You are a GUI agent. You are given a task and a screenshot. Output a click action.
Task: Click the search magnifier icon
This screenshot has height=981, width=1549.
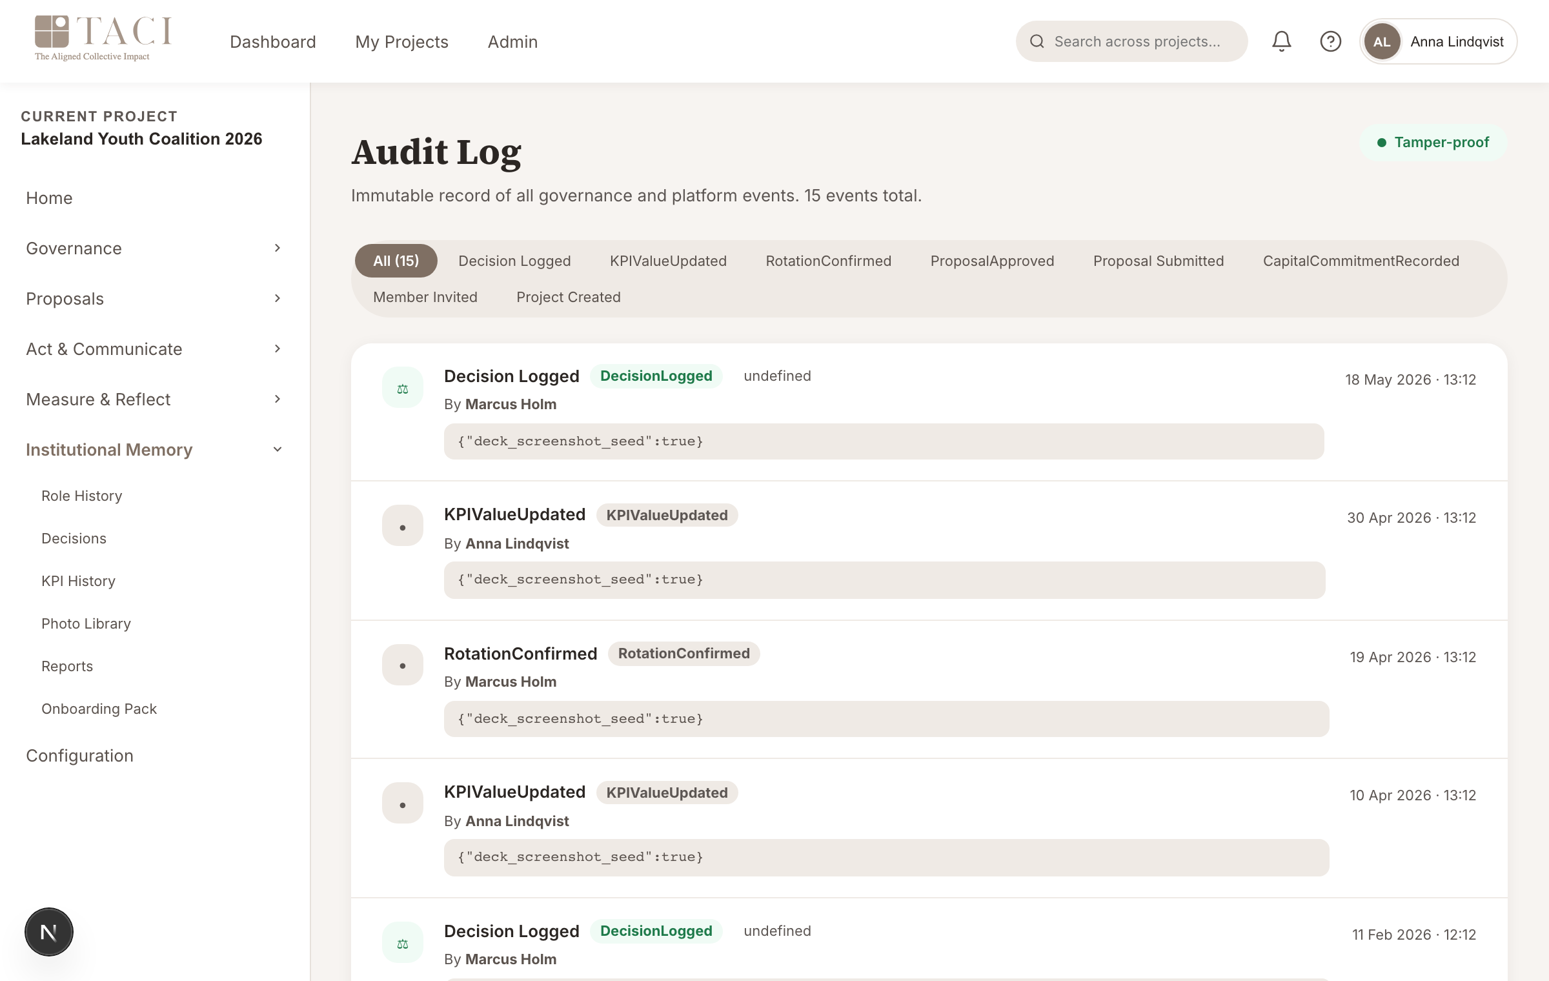pyautogui.click(x=1037, y=41)
